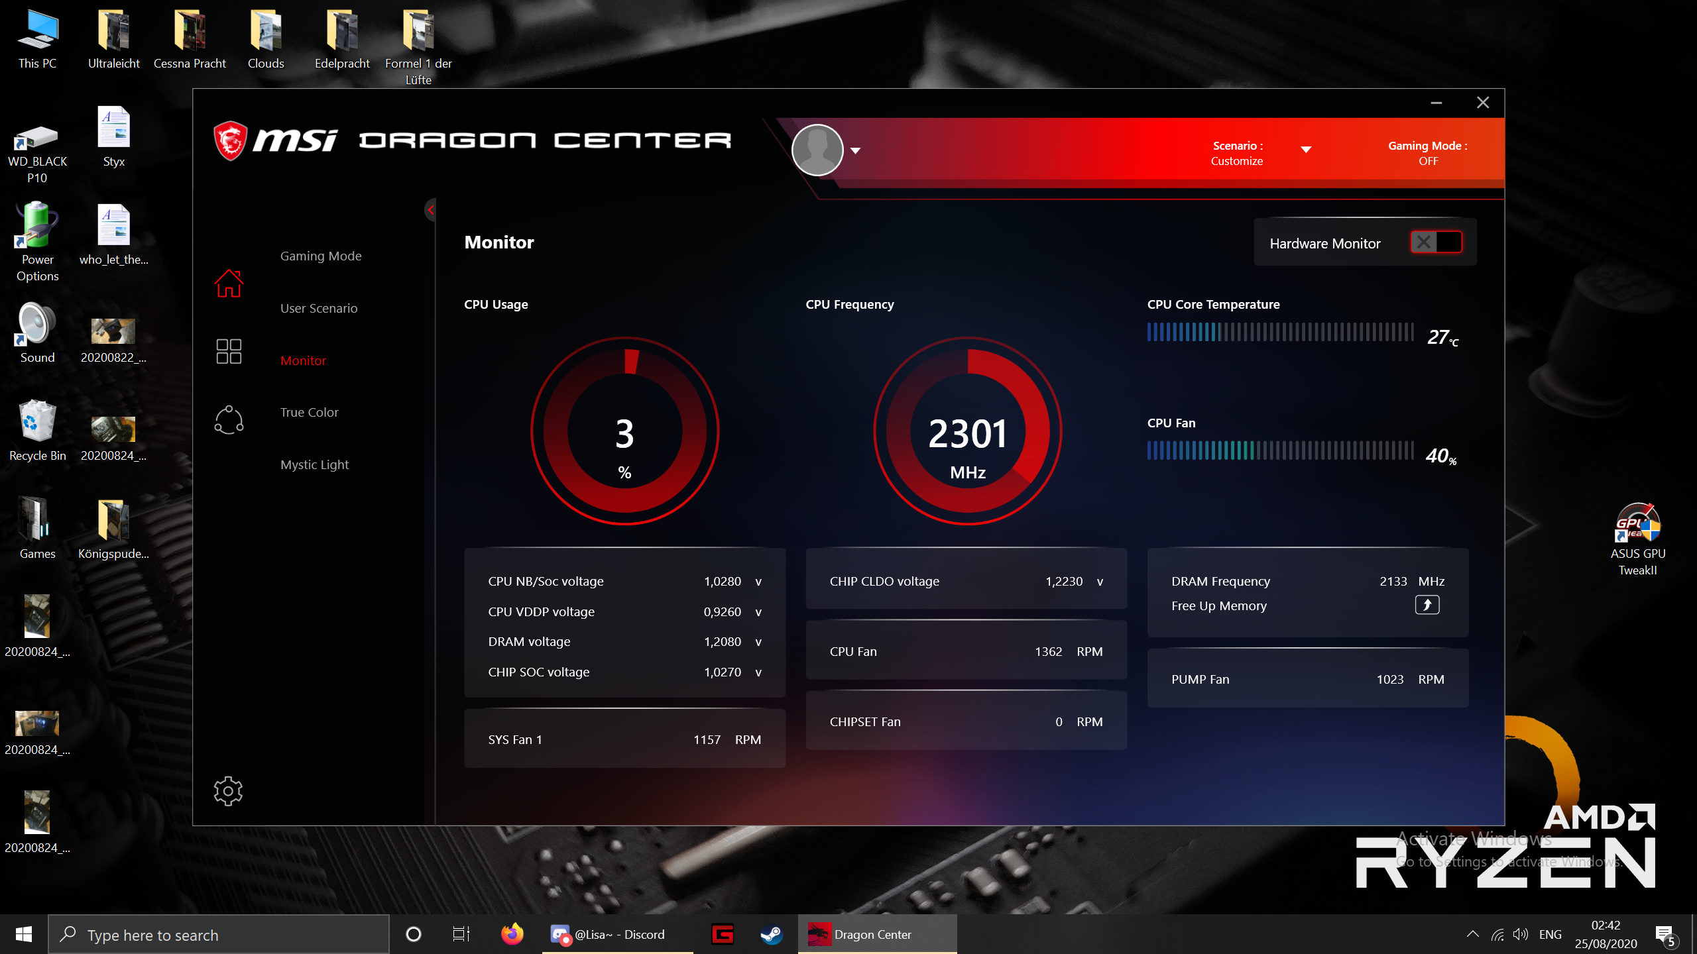Viewport: 1697px width, 954px height.
Task: Click the circular Live Update icon
Action: tap(229, 420)
